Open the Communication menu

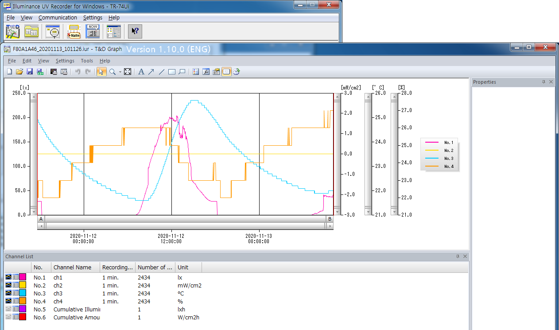tap(58, 18)
